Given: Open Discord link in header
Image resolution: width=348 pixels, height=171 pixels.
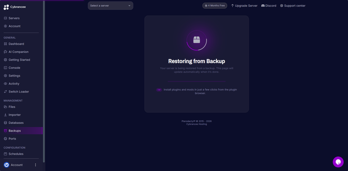Looking at the screenshot, I should (269, 5).
